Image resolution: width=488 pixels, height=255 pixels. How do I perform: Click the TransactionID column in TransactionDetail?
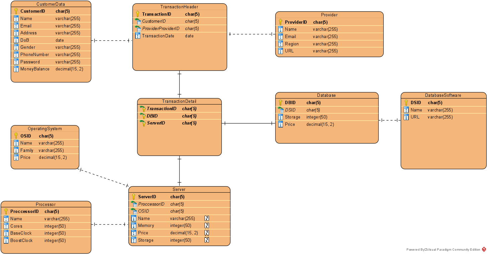[x=179, y=108]
